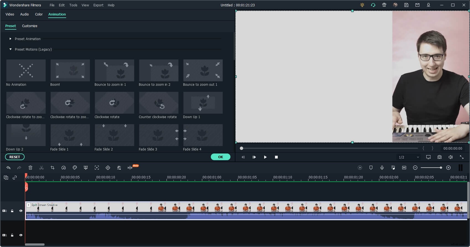Open the message envelope icon

point(417,5)
